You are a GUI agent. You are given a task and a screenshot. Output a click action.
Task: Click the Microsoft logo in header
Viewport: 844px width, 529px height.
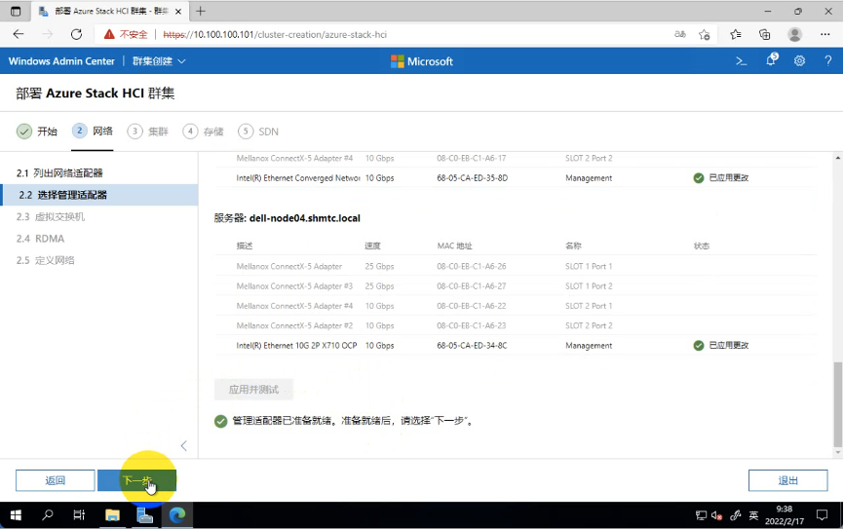421,61
